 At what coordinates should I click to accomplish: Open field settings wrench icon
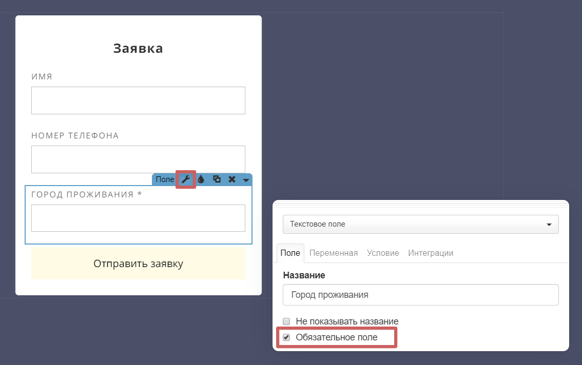click(x=186, y=179)
